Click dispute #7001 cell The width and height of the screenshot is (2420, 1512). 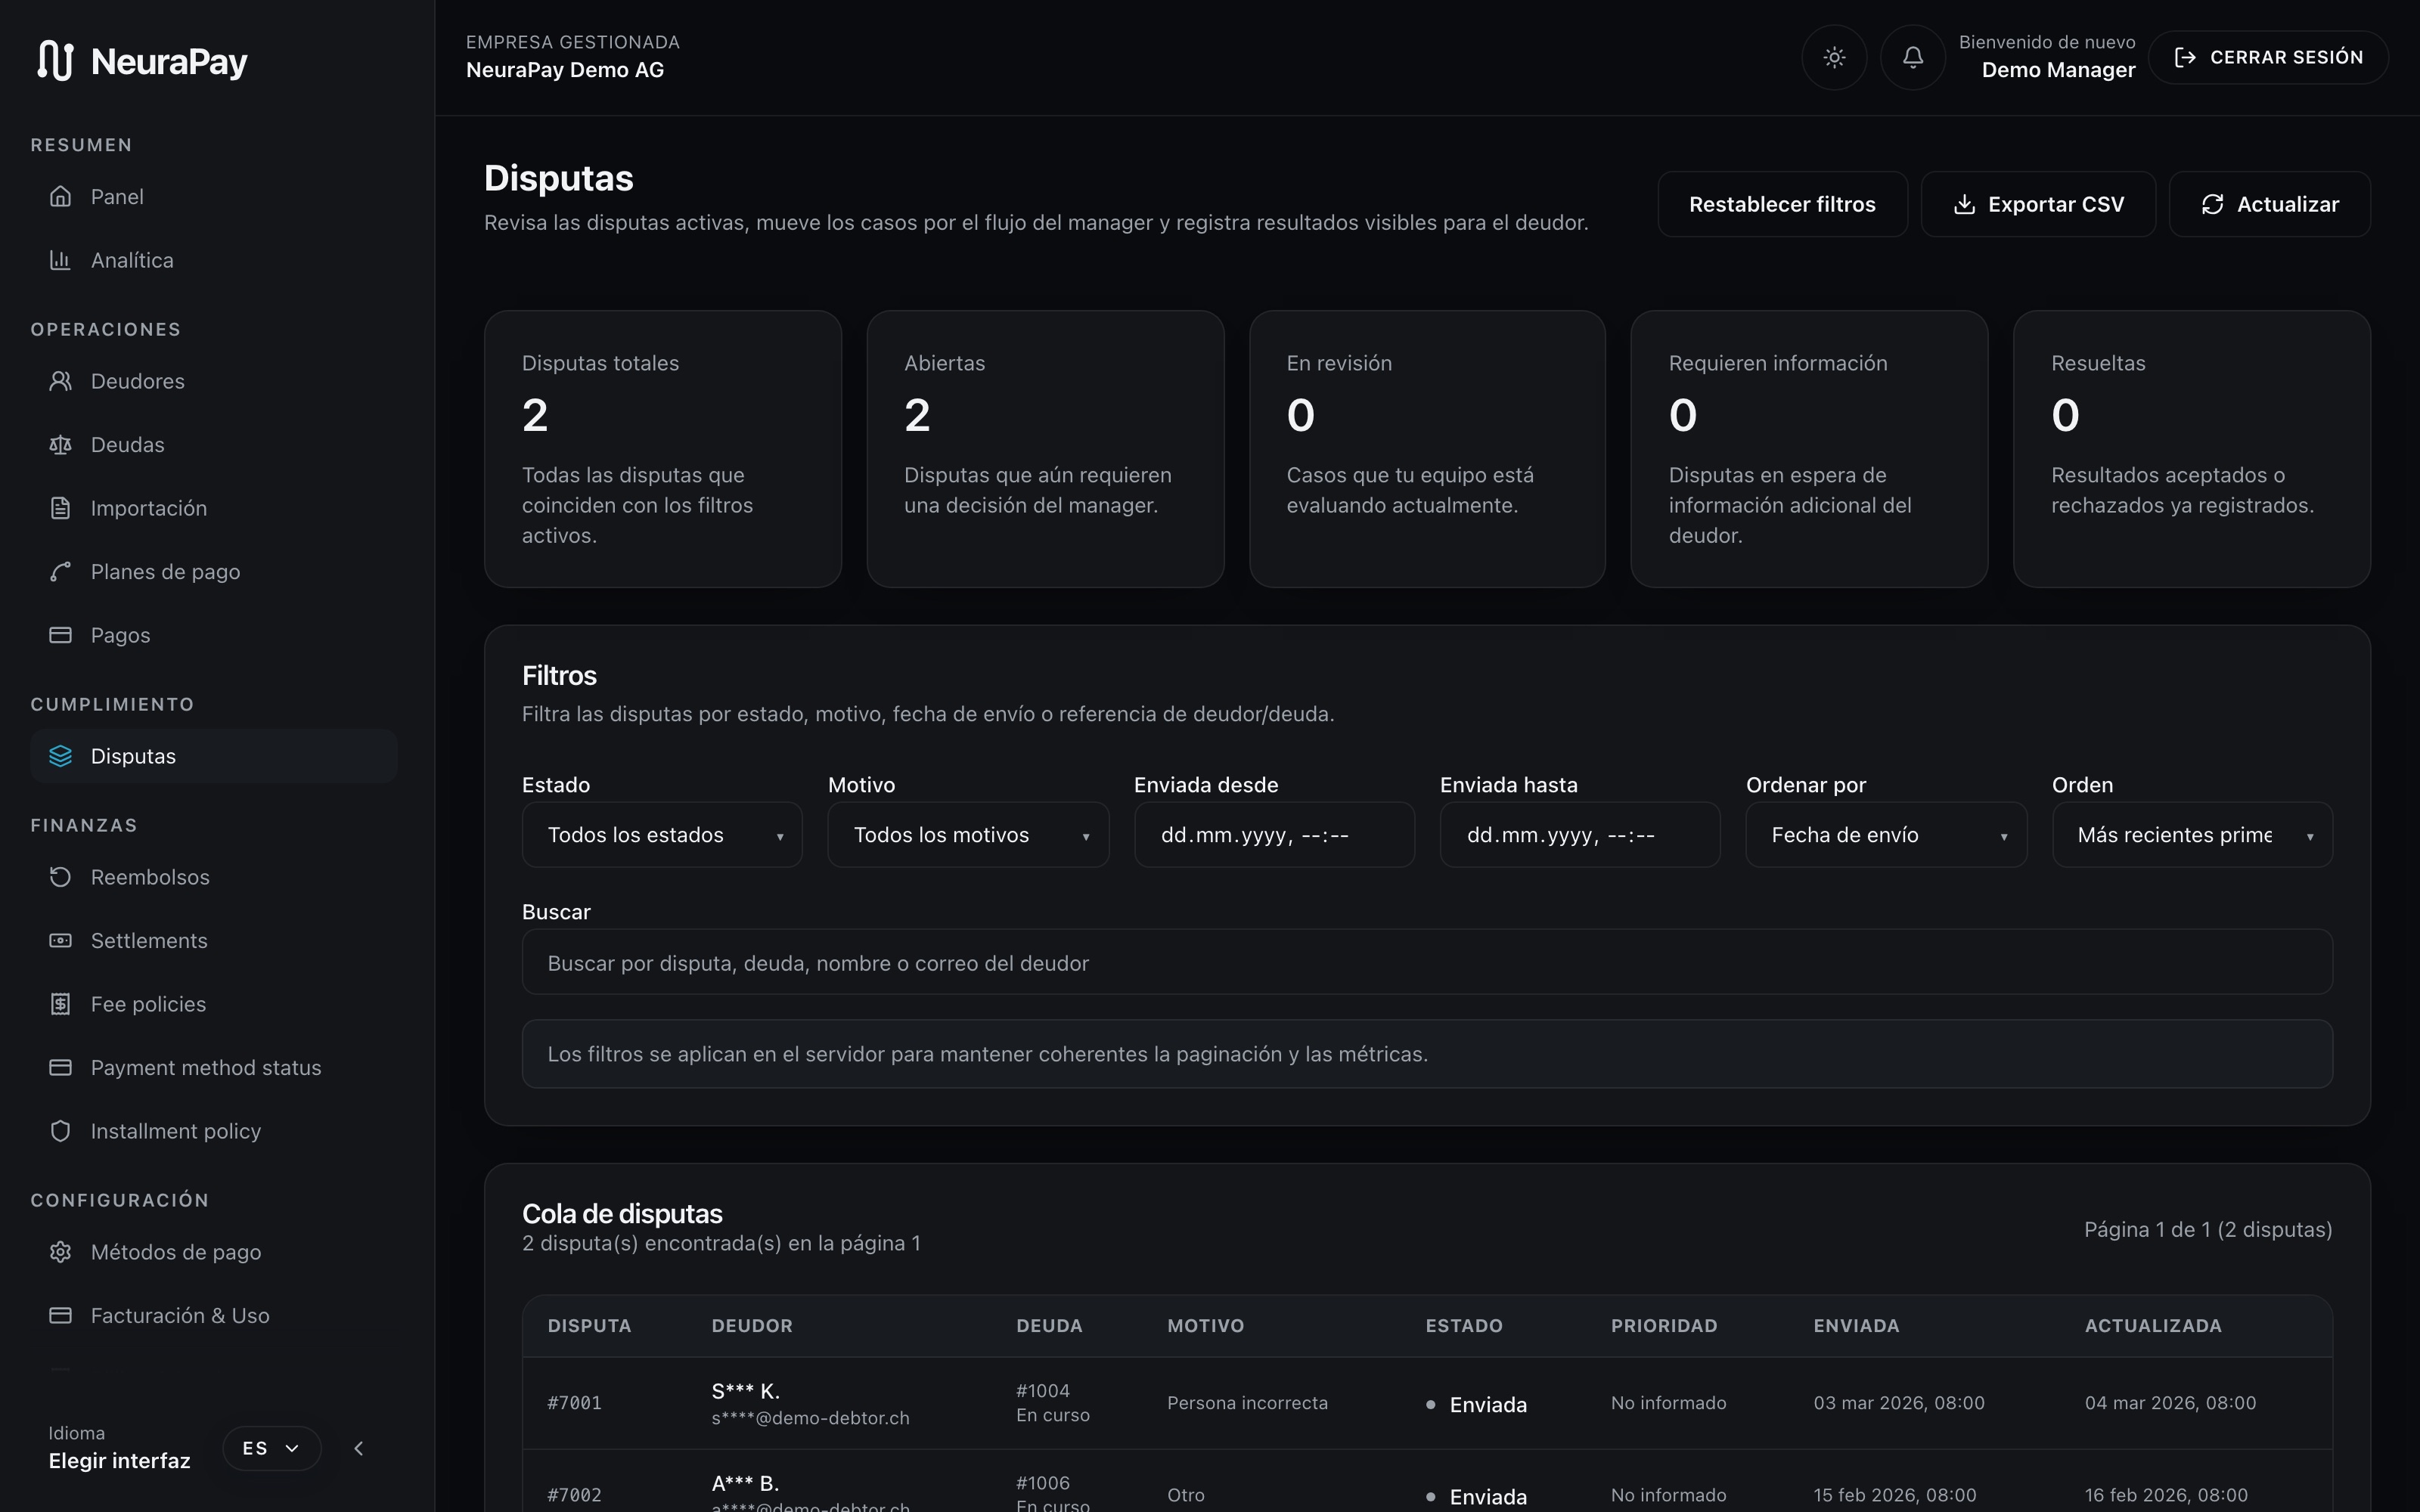(574, 1403)
